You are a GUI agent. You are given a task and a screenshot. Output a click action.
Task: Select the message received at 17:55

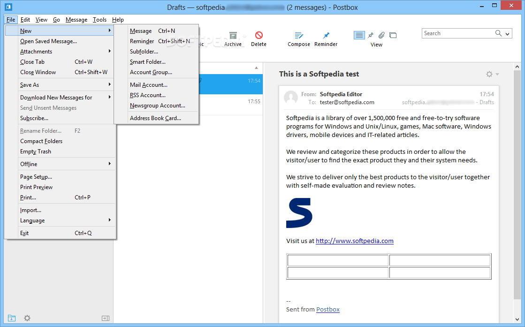[231, 105]
